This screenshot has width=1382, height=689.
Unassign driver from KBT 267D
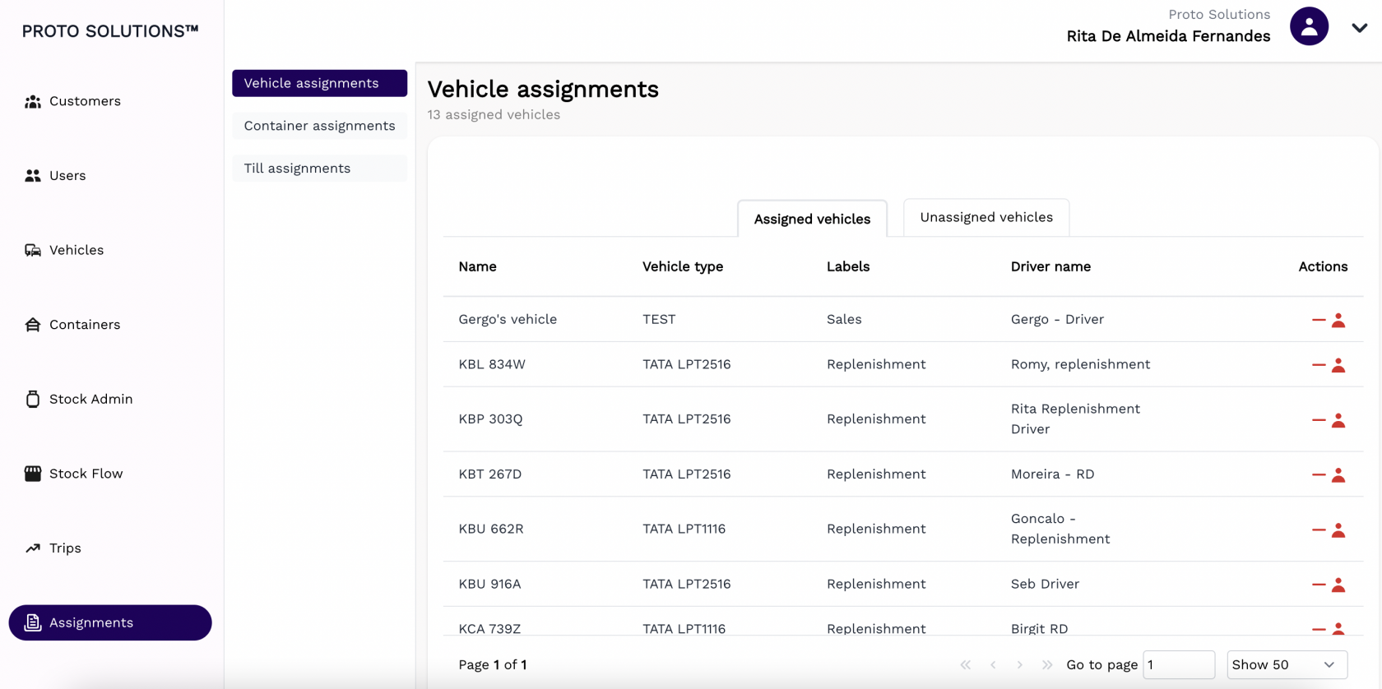coord(1329,475)
